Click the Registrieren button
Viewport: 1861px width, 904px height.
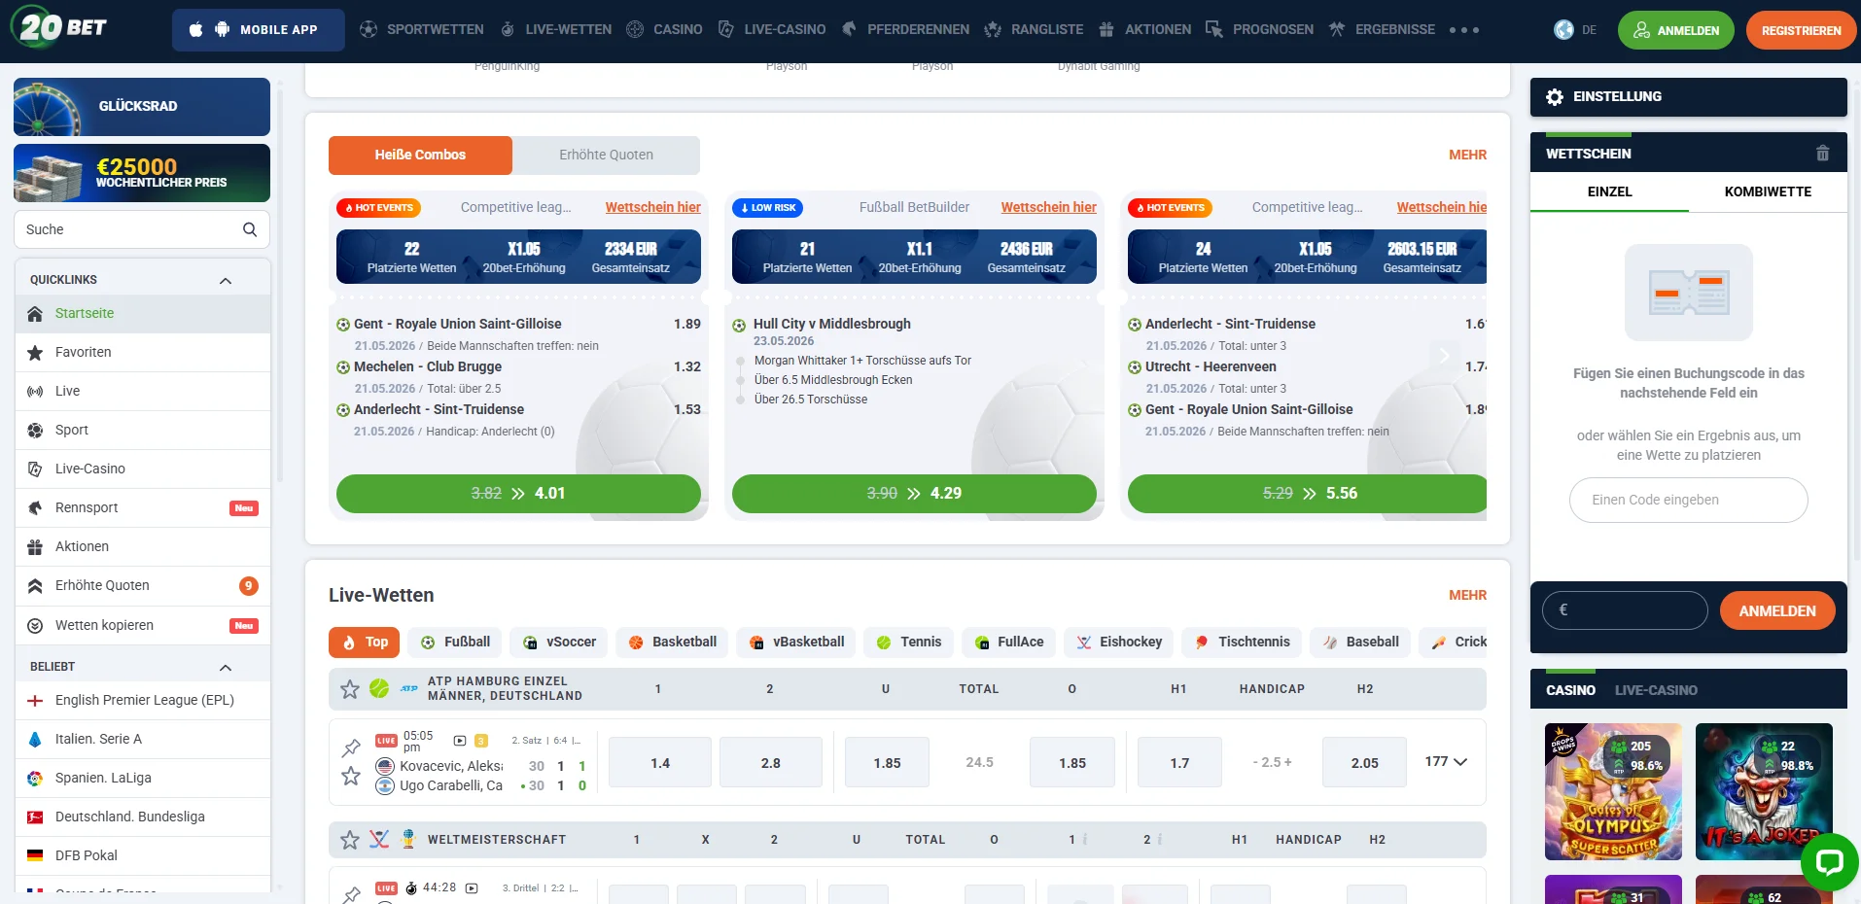click(1801, 30)
